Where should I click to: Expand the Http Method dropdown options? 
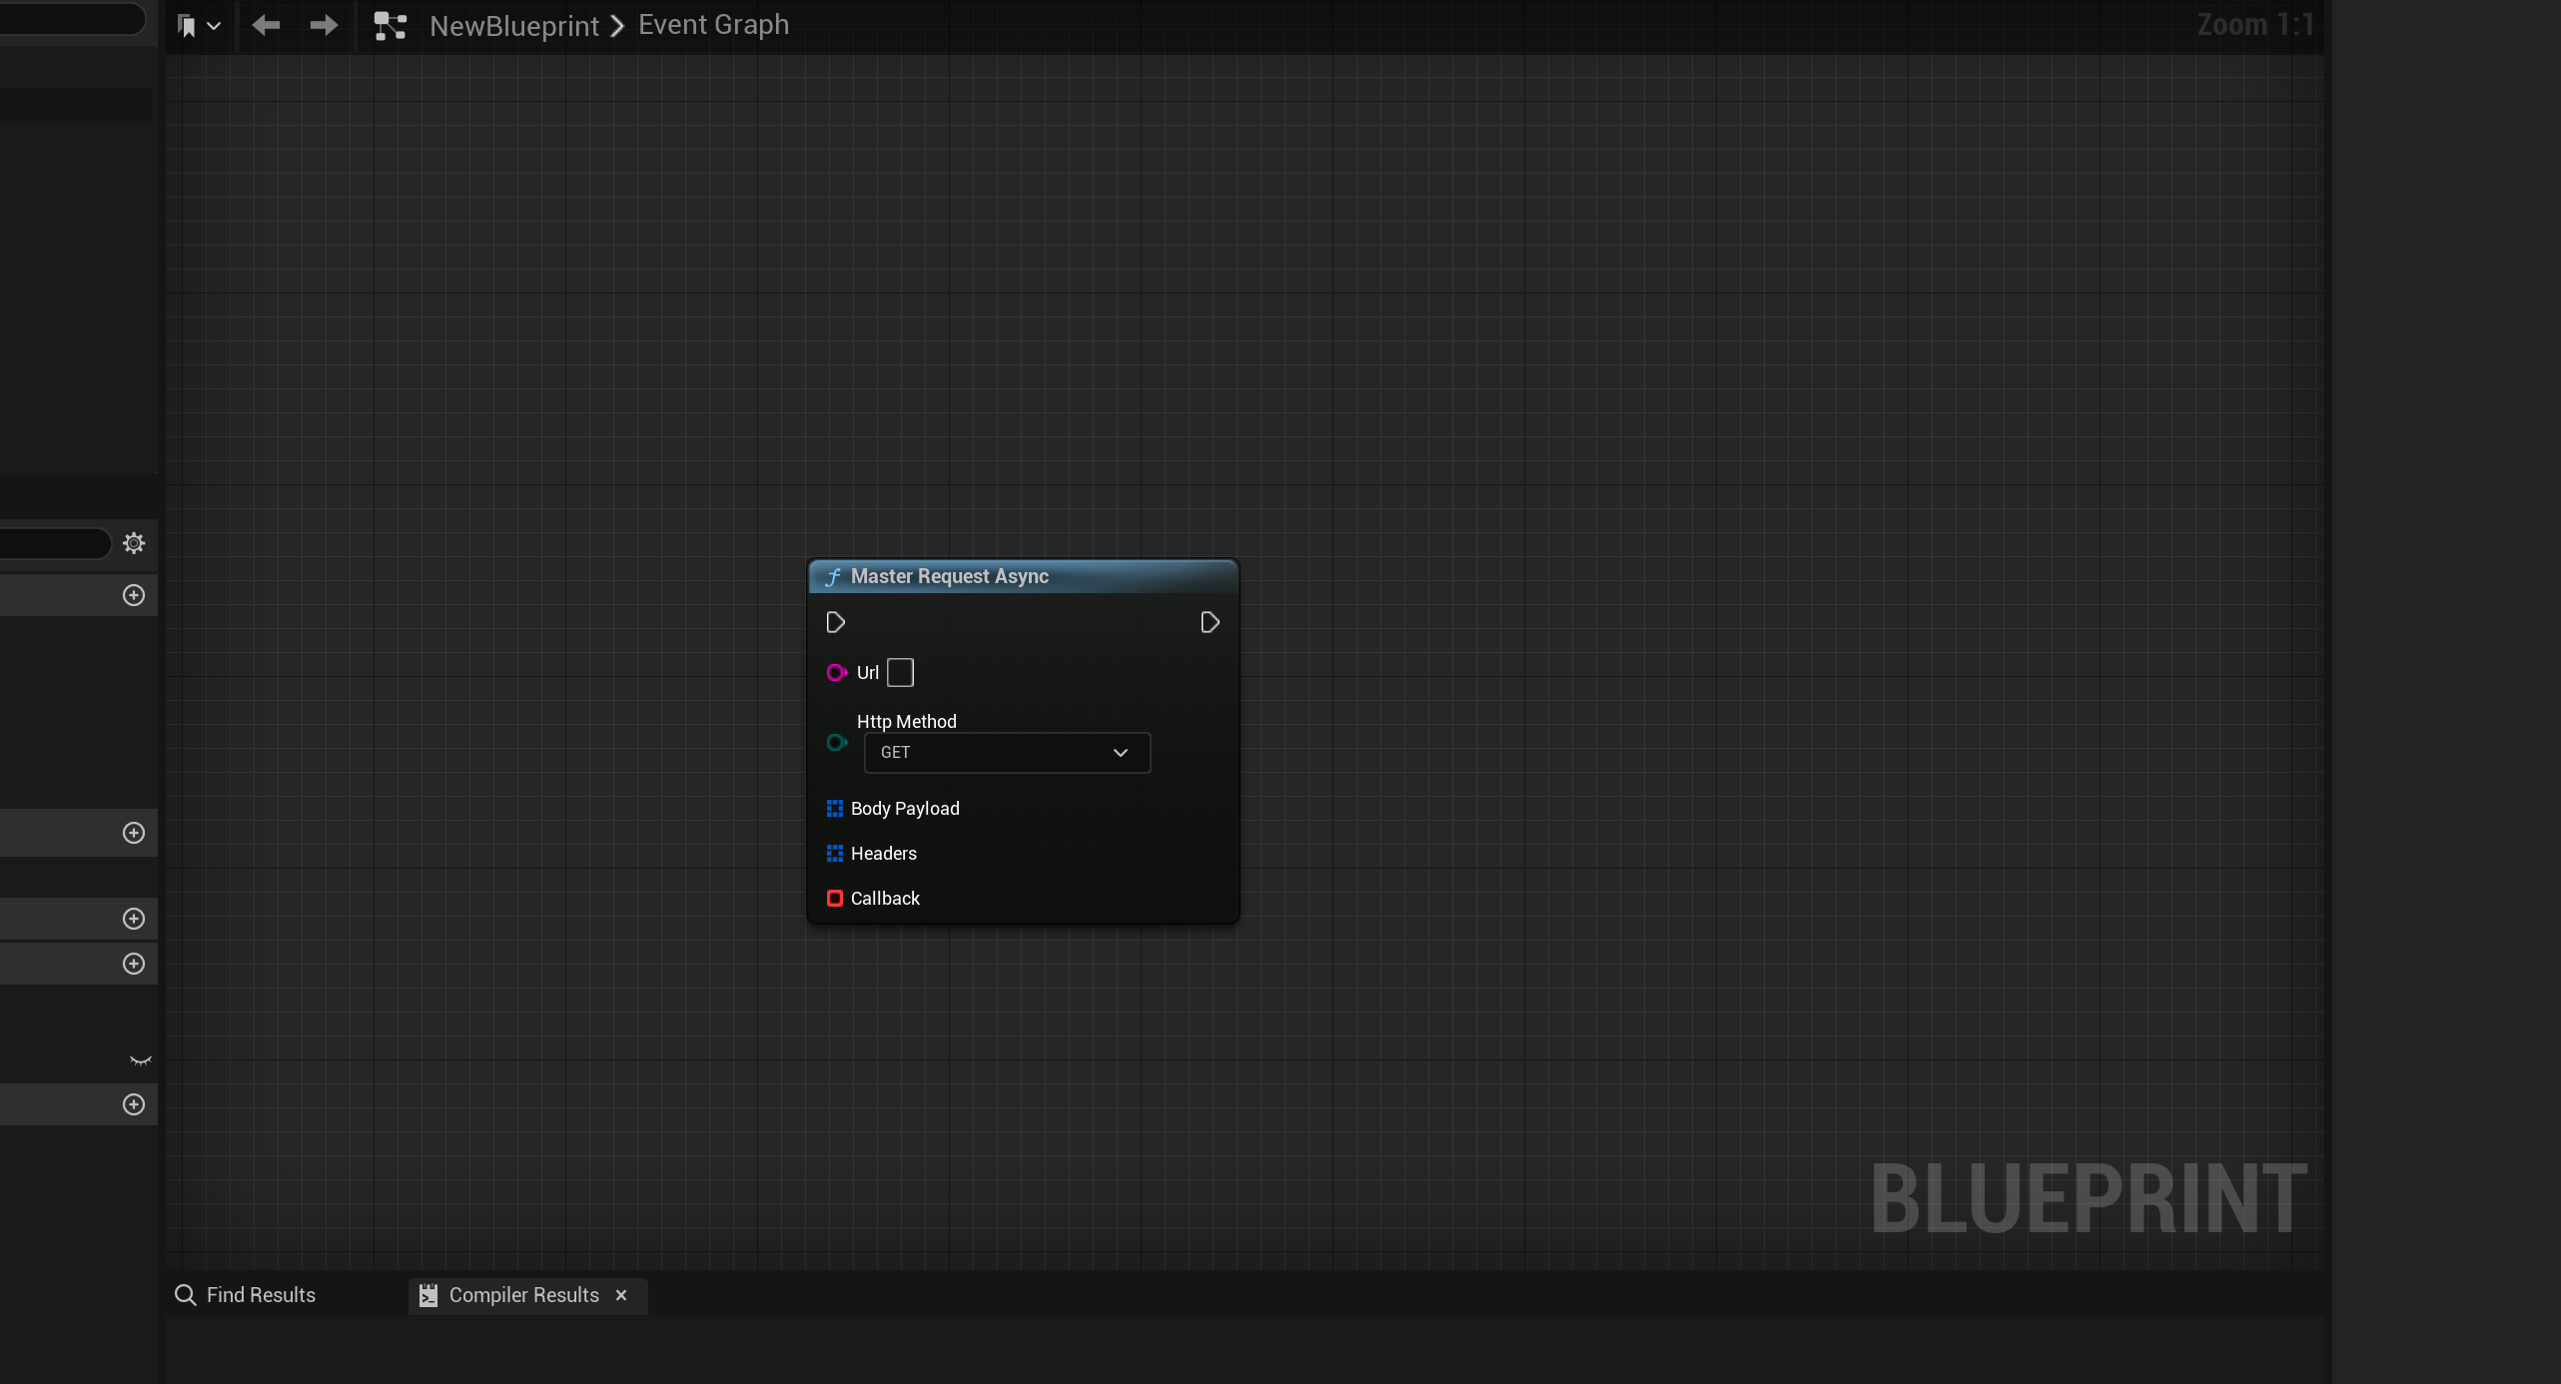coord(1120,752)
